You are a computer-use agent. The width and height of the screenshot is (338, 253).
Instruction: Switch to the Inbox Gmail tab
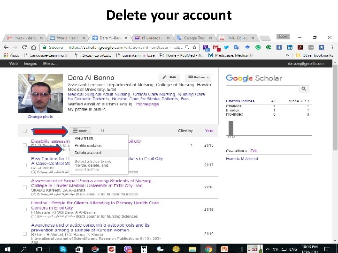pos(24,38)
